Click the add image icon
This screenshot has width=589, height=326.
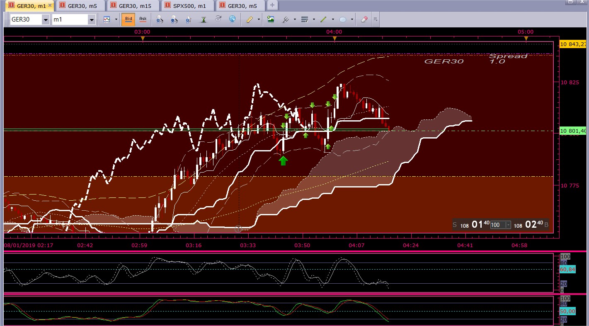click(x=271, y=19)
